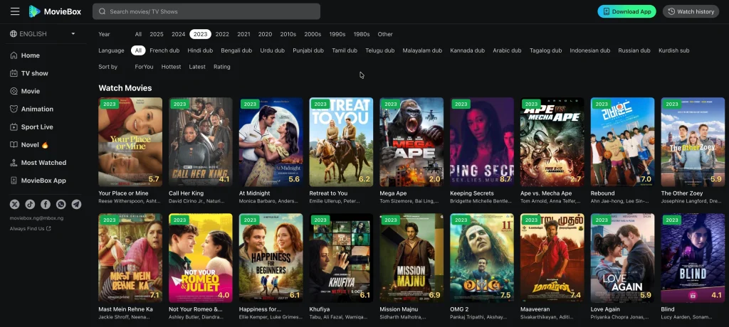Click the Animation bear icon
This screenshot has width=729, height=327.
tap(14, 109)
